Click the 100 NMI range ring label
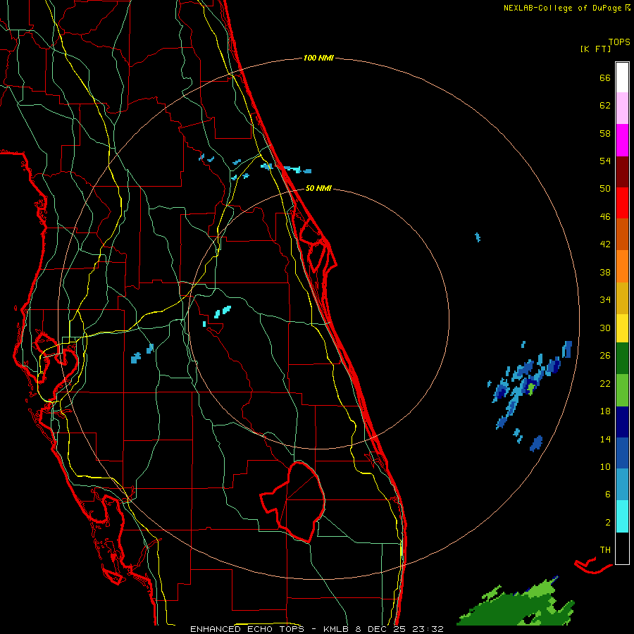The image size is (634, 634). point(318,58)
